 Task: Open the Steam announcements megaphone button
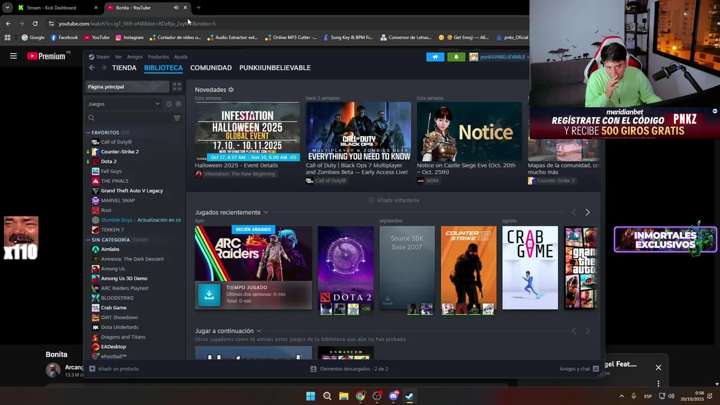435,57
